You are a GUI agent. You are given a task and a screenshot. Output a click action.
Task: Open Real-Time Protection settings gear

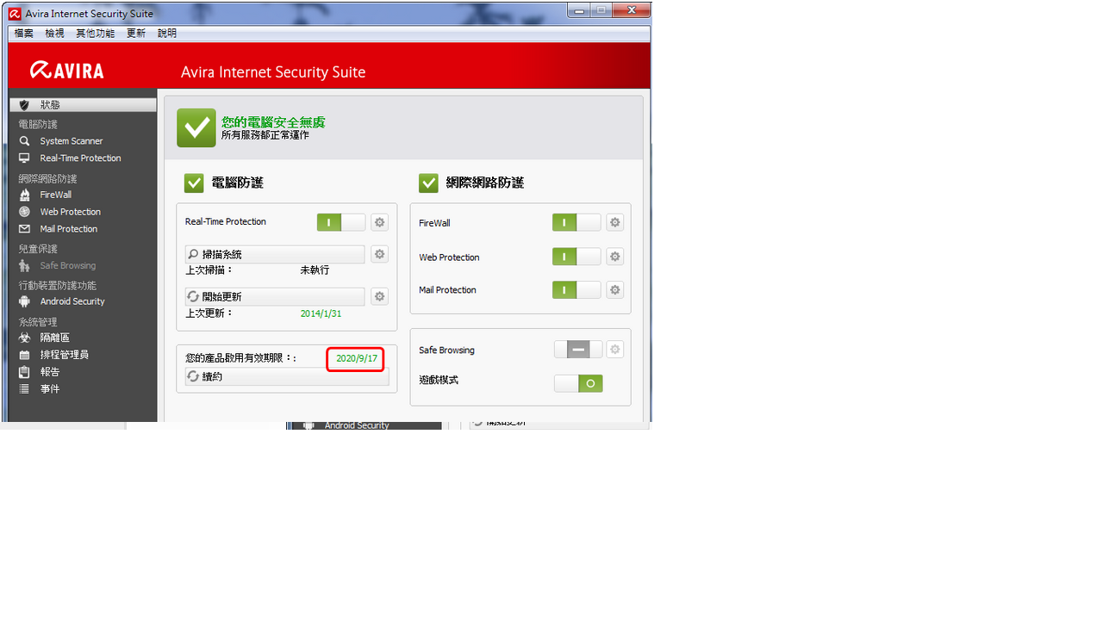click(379, 222)
